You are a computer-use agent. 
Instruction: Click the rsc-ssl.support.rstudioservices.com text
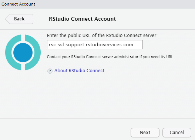[x=91, y=44]
